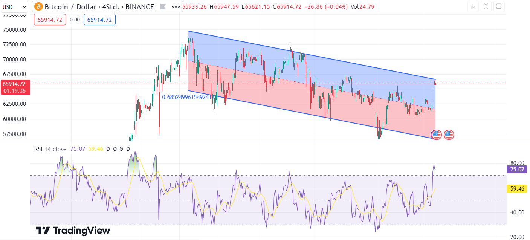Click the purple 75.07 RSI axis label

point(517,169)
